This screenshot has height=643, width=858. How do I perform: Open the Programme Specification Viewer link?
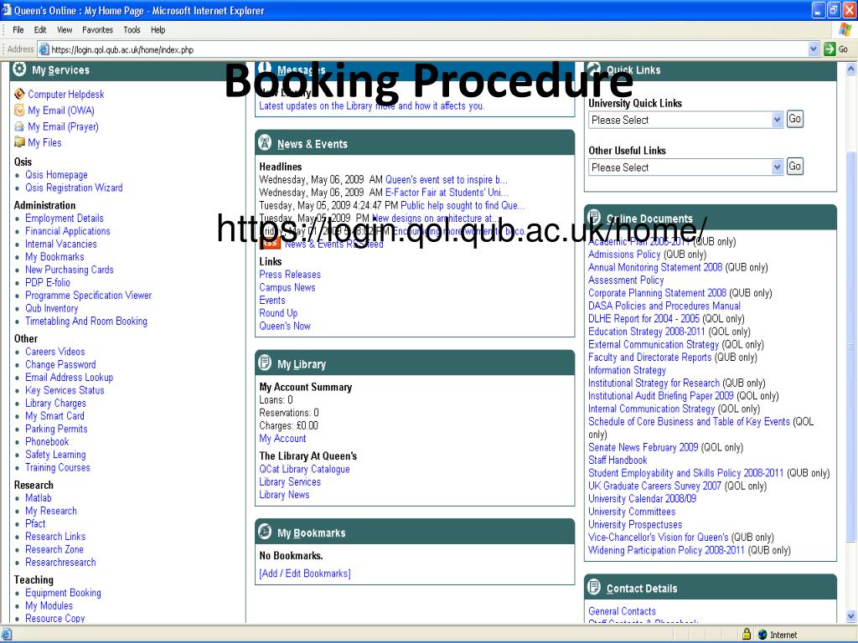(88, 296)
